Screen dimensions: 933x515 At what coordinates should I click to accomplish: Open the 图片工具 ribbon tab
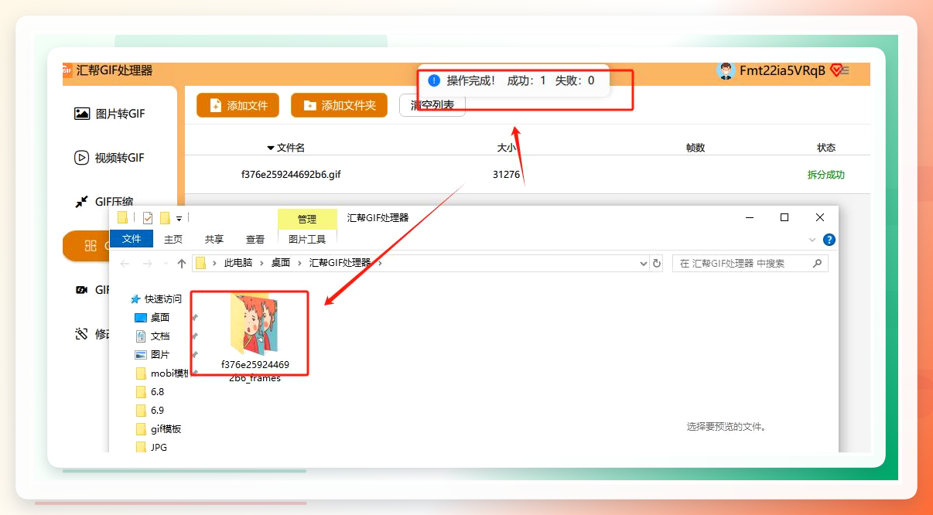pyautogui.click(x=307, y=240)
